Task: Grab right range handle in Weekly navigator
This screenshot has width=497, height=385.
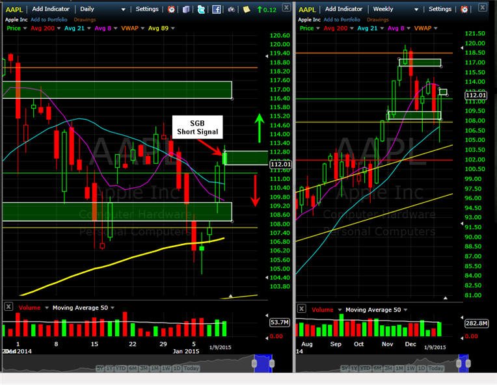Action: pyautogui.click(x=468, y=364)
